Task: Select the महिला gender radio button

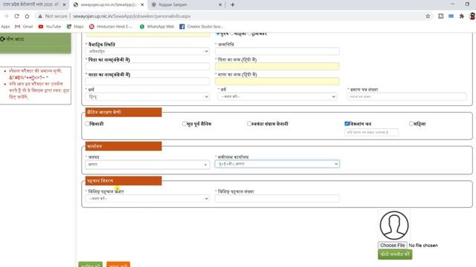Action: click(232, 33)
